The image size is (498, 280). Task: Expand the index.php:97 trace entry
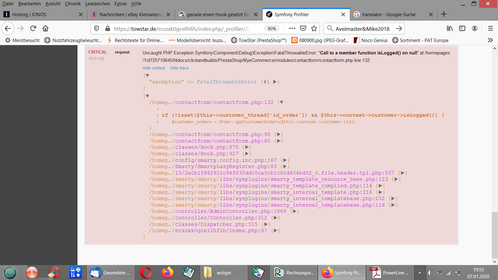[x=275, y=231]
